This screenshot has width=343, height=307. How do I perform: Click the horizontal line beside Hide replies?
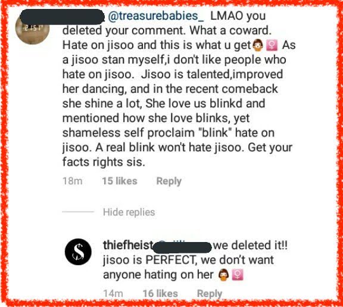[x=78, y=212]
